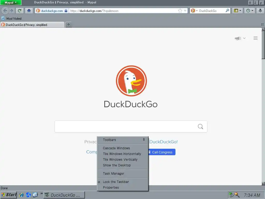The height and width of the screenshot is (199, 265).
Task: Click the network tray icon
Action: (231, 195)
